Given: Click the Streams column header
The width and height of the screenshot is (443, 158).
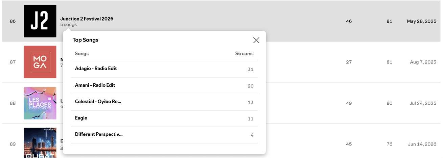Looking at the screenshot, I should [244, 54].
